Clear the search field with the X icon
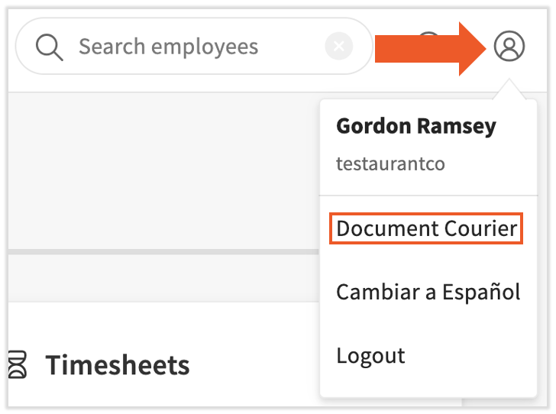Screen dimensions: 556x414 point(338,47)
